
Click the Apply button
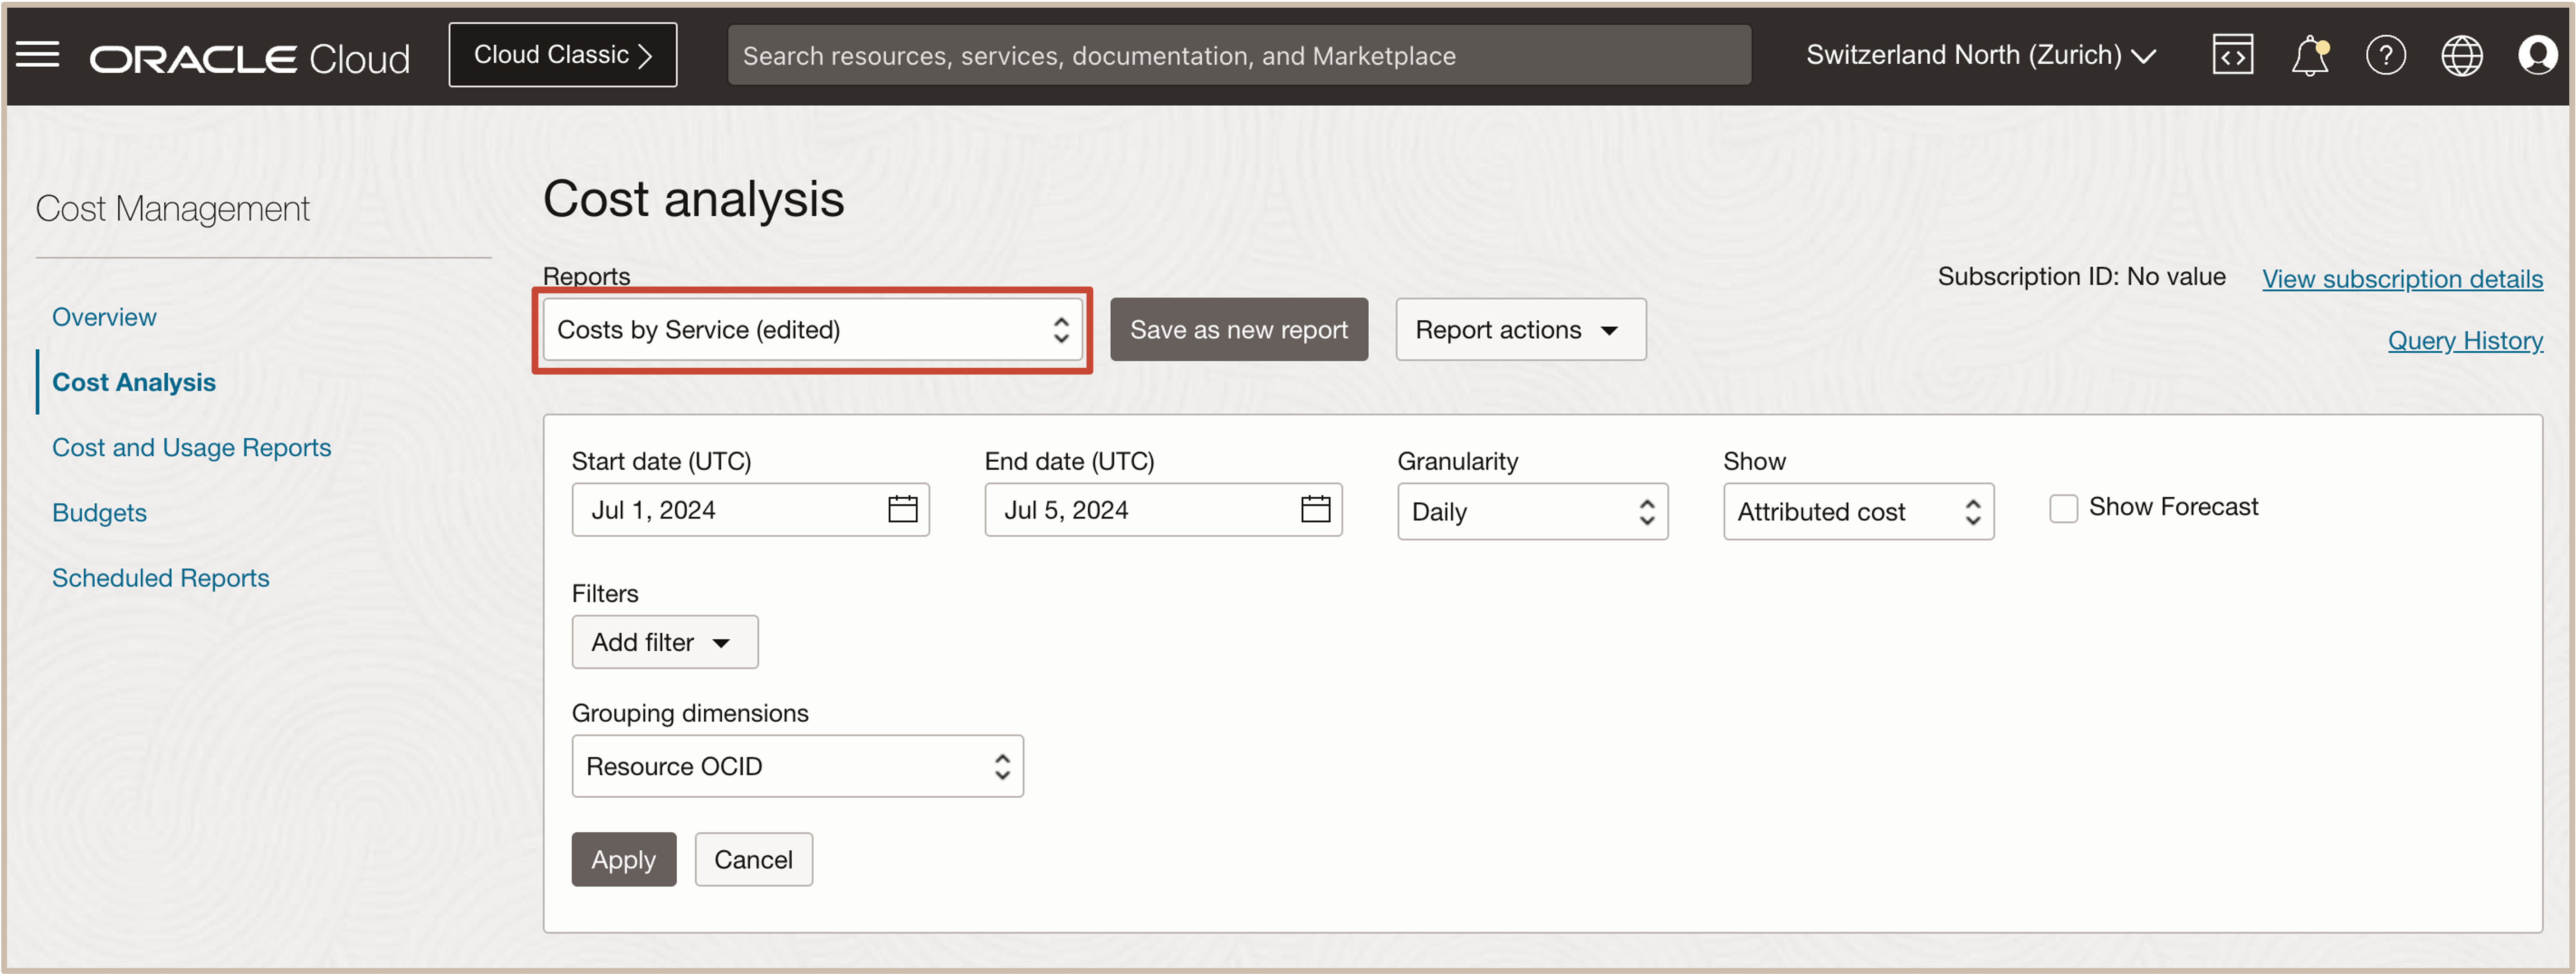click(x=623, y=860)
